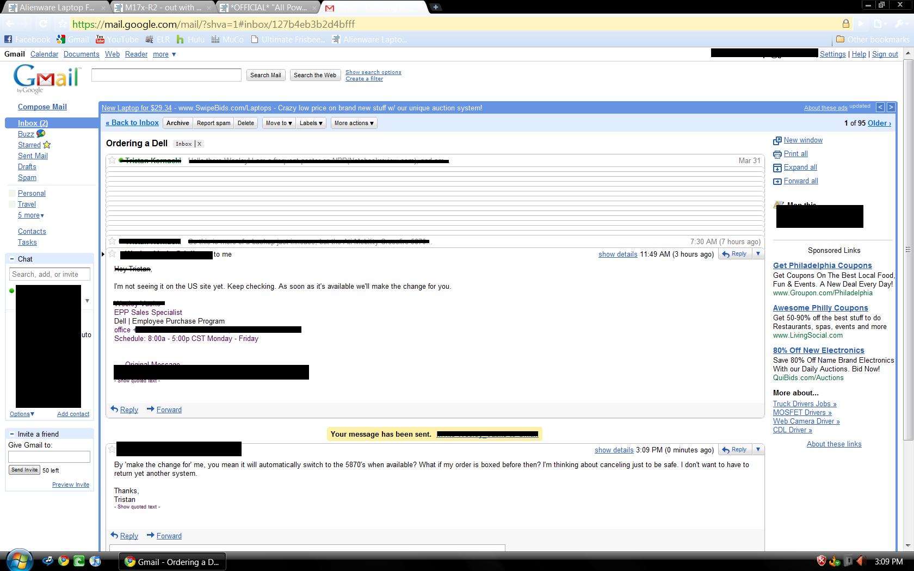Star the 7:30 AM collapsed message
Screen dimensions: 914x571
[112, 241]
